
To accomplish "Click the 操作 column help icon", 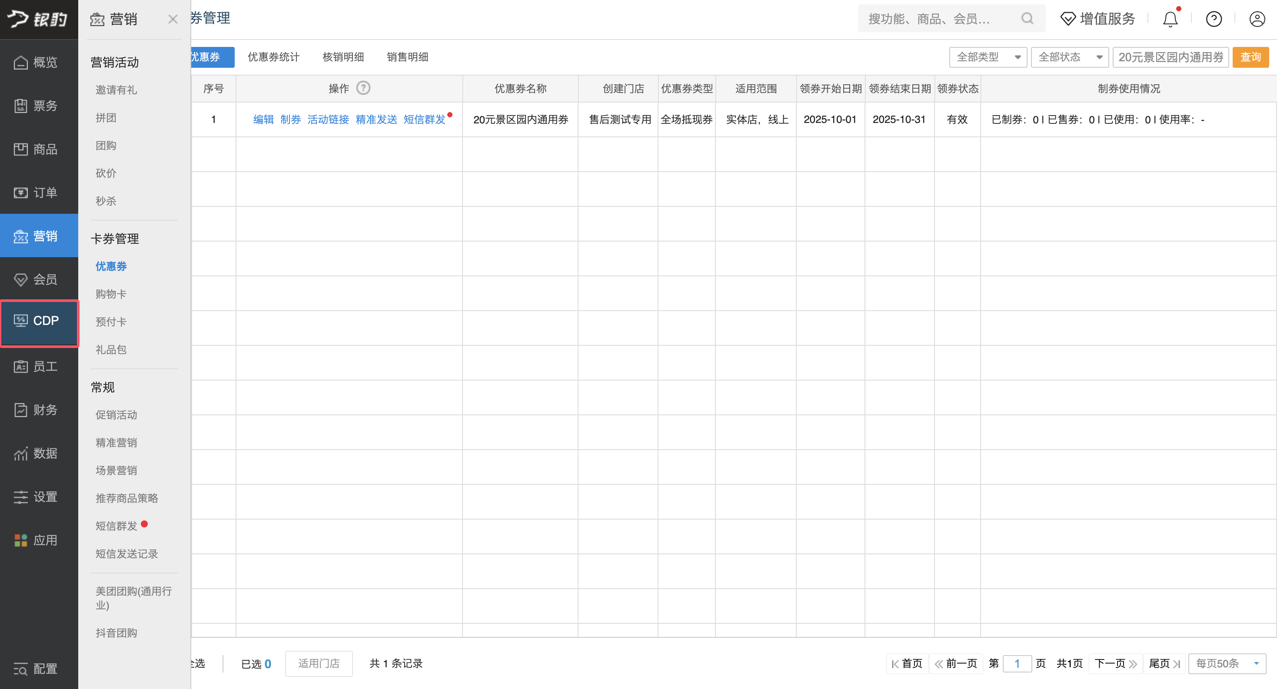I will point(363,88).
